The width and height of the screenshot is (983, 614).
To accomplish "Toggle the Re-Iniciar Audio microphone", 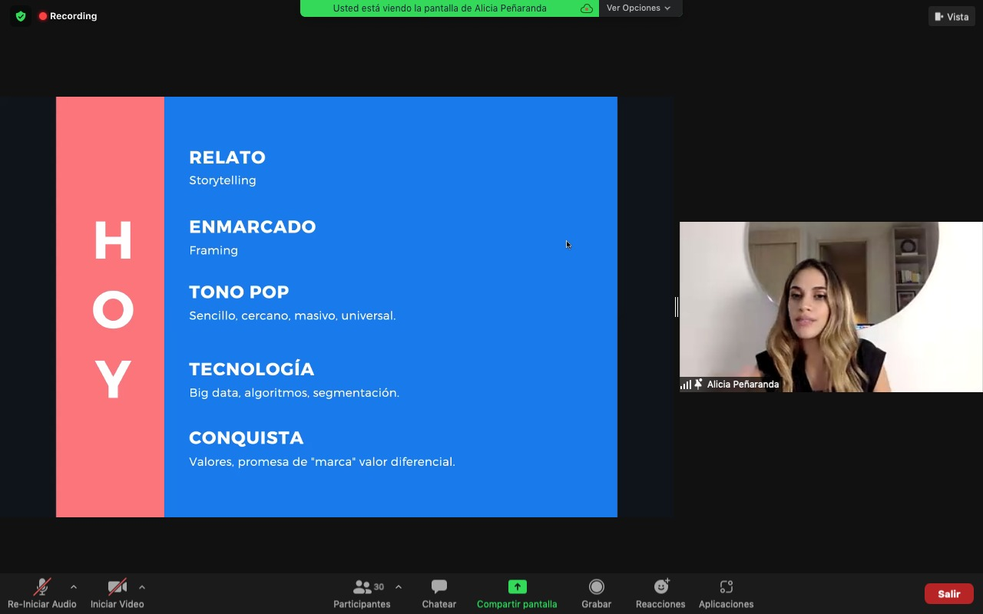I will (x=42, y=593).
